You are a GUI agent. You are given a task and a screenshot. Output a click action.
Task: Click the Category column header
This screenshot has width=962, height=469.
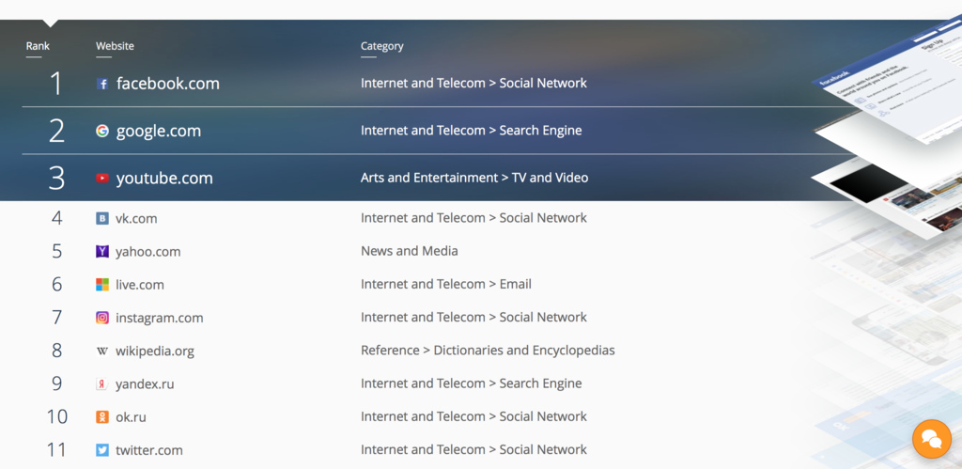click(x=381, y=46)
